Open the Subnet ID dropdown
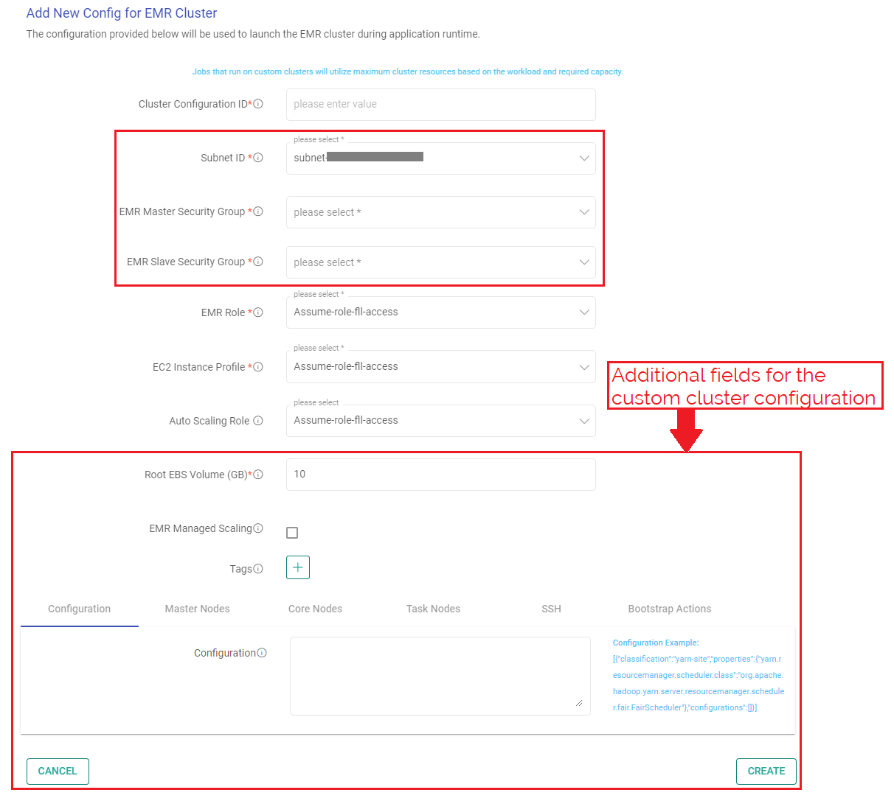This screenshot has width=894, height=801. click(x=583, y=158)
